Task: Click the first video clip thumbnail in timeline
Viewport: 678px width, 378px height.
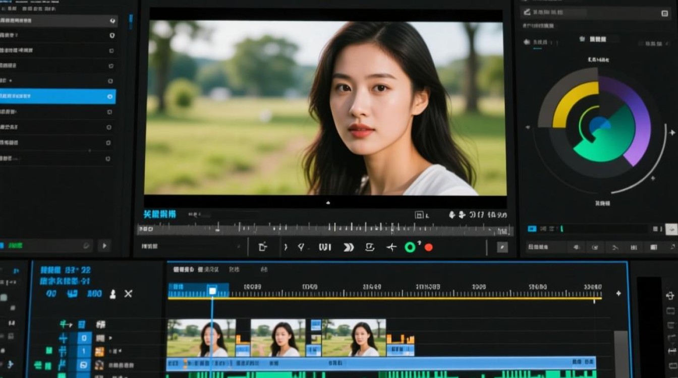Action: click(x=201, y=338)
